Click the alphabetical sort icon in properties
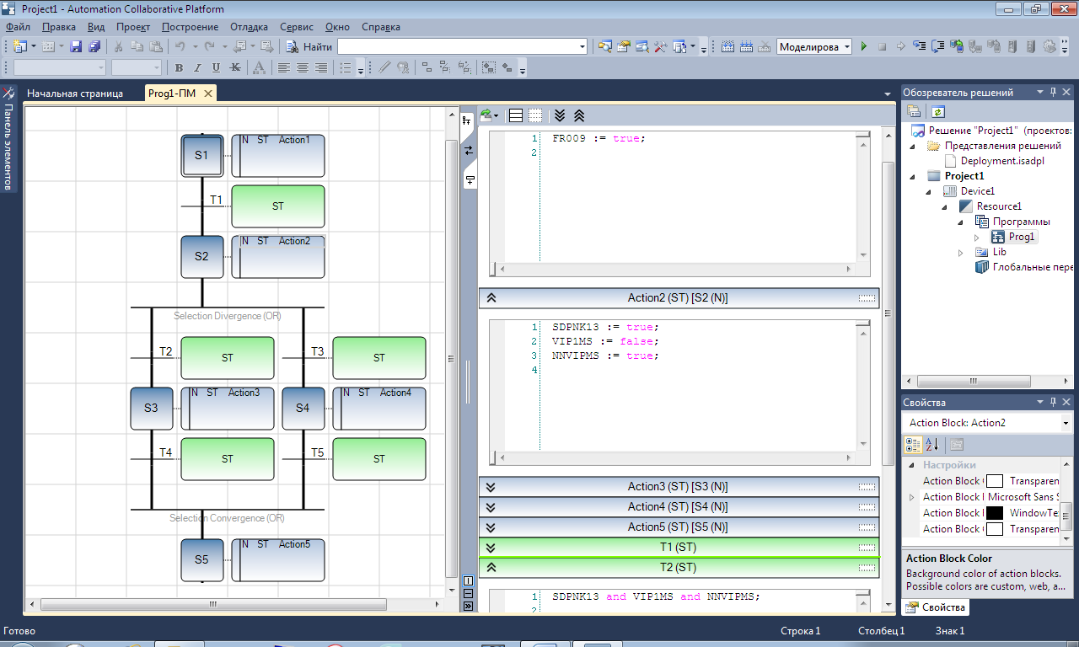The image size is (1079, 647). 932,445
